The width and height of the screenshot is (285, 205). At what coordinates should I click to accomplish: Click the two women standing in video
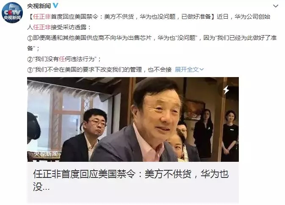(x=216, y=135)
